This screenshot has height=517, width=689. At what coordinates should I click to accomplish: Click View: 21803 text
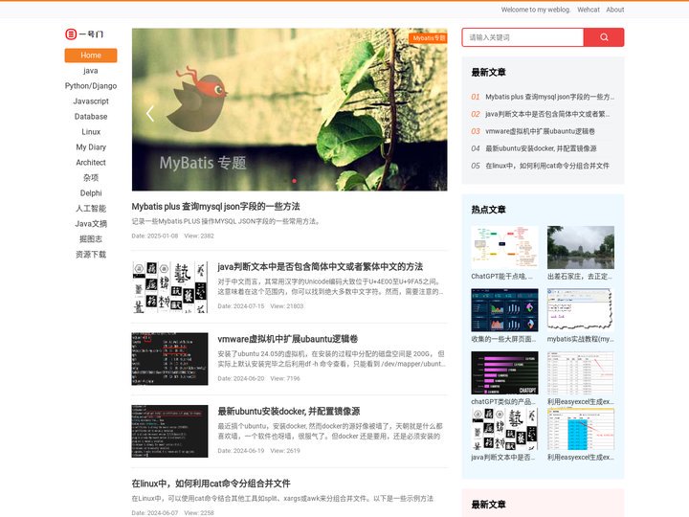coord(286,306)
